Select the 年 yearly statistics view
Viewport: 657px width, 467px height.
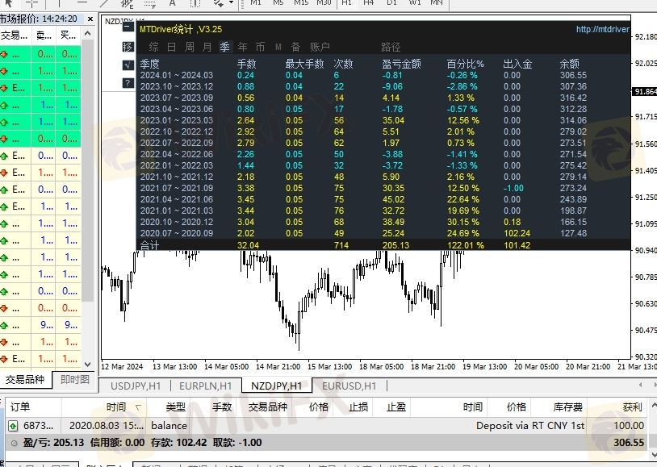point(242,48)
